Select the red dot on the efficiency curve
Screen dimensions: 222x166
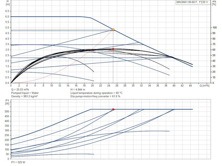[x=113, y=49]
